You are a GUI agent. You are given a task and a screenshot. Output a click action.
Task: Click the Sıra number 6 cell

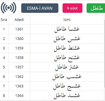[4, 77]
